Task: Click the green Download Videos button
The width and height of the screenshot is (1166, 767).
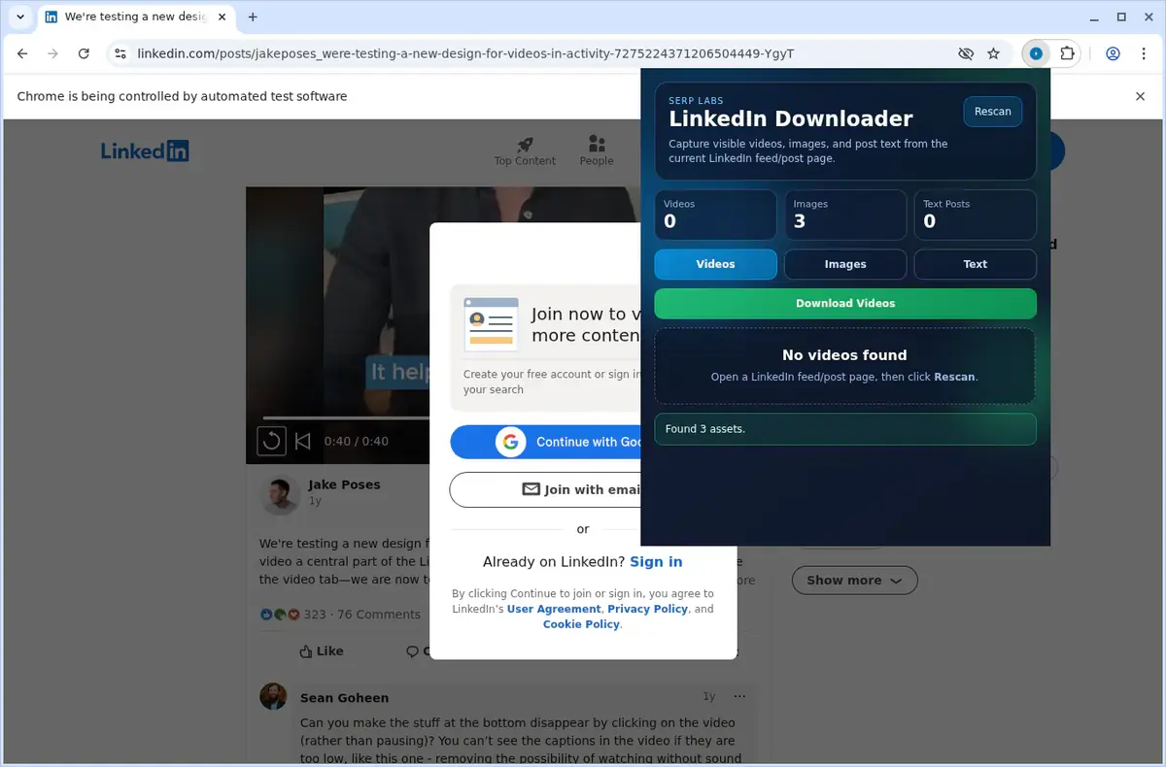Action: tap(845, 303)
